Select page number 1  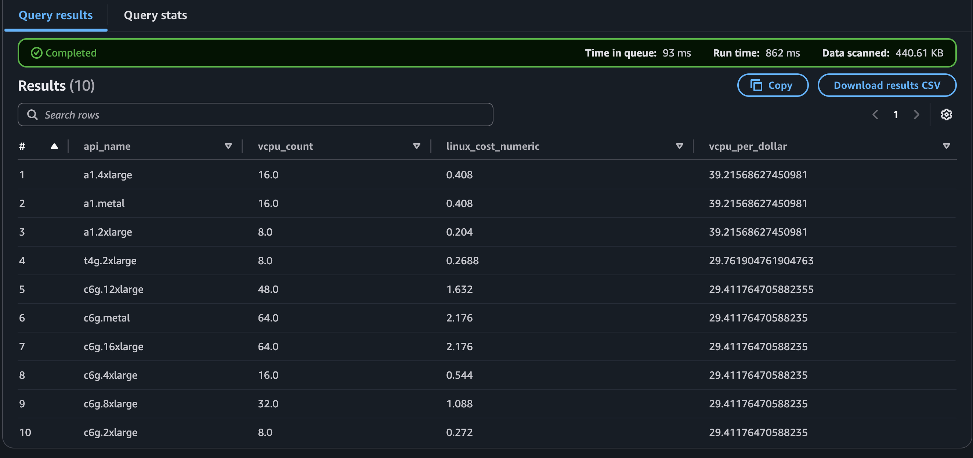click(x=895, y=114)
